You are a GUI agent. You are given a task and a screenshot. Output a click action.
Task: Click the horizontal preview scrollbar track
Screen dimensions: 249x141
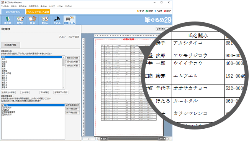[x=133, y=139]
